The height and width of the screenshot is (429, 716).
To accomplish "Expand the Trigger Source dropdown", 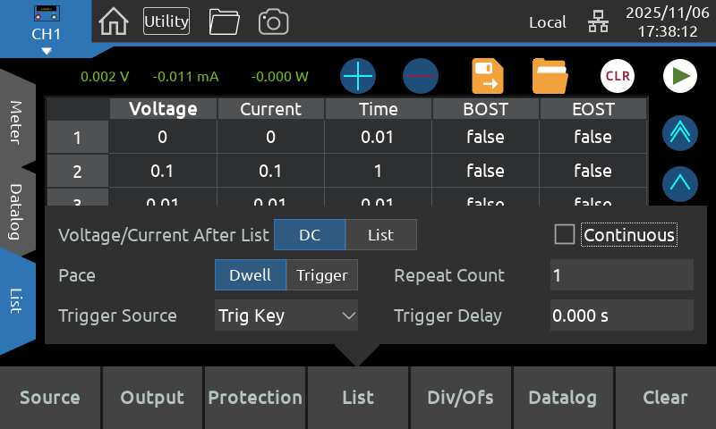I will 286,315.
